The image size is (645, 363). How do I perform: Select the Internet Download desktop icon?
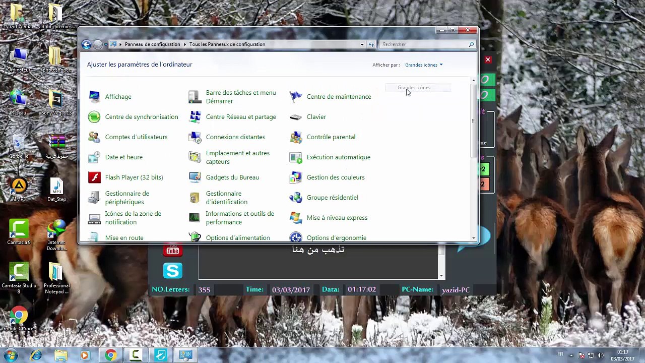56,235
